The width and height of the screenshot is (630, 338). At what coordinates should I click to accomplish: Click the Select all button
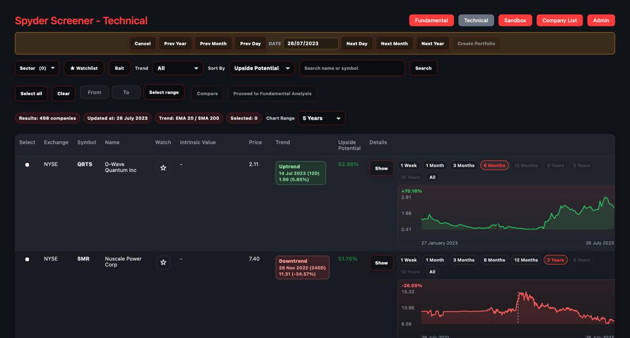click(x=31, y=94)
